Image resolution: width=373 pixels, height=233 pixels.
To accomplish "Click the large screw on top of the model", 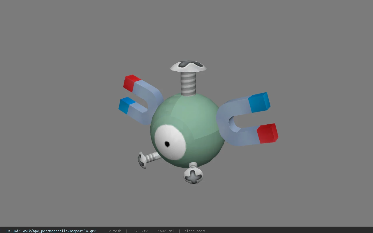I will pos(189,78).
